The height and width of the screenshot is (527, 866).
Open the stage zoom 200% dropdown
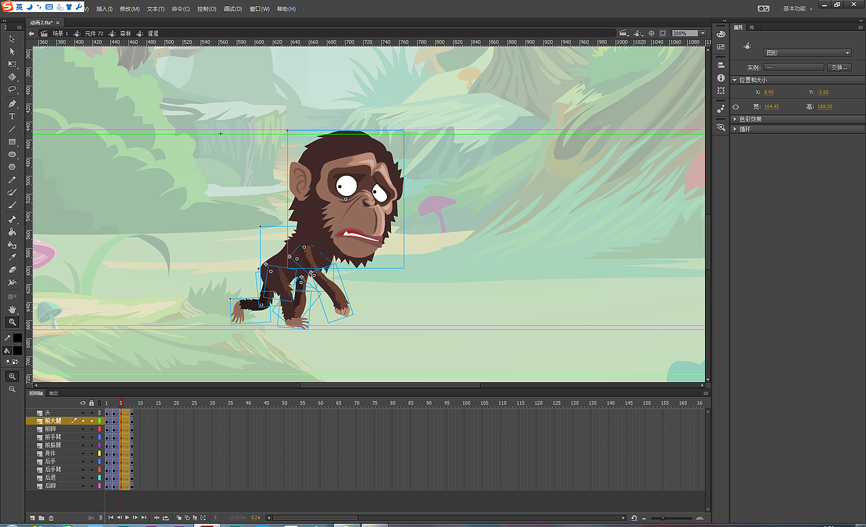pyautogui.click(x=703, y=33)
